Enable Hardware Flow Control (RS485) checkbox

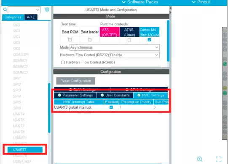click(x=63, y=63)
